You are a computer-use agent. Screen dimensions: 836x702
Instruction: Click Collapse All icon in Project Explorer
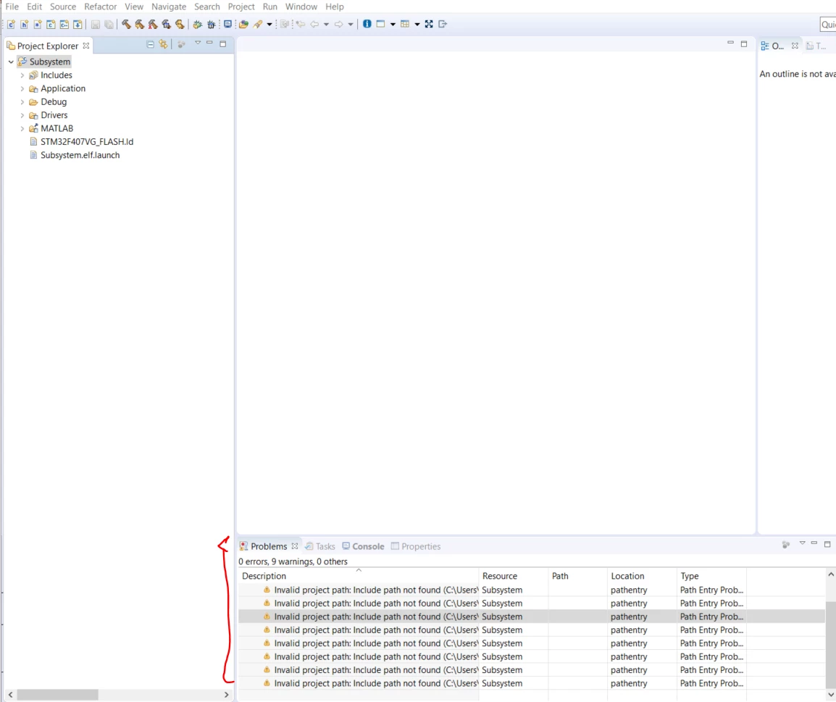point(151,45)
